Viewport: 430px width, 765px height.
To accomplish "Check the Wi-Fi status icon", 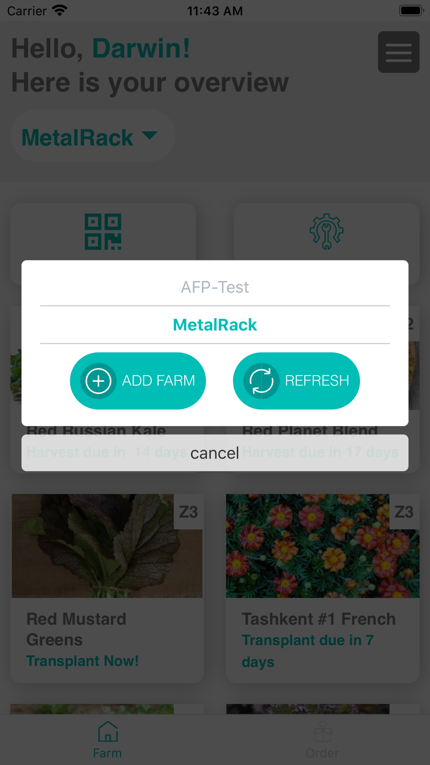I will [59, 10].
